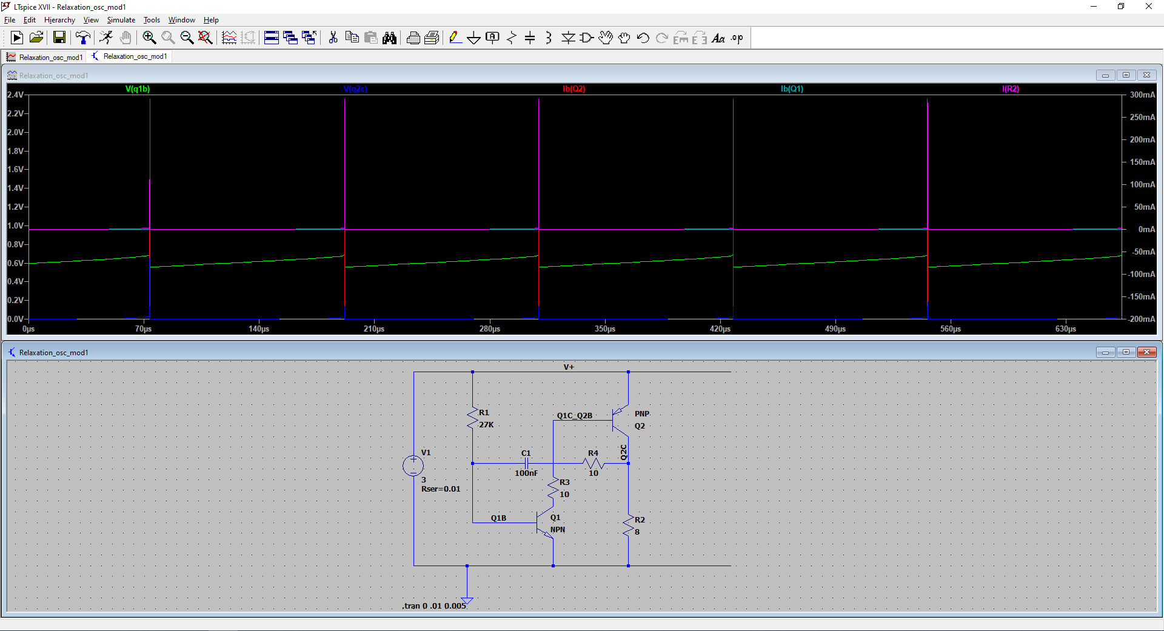
Task: Click the Pan/zoom area magnifier icon
Action: pyautogui.click(x=168, y=38)
